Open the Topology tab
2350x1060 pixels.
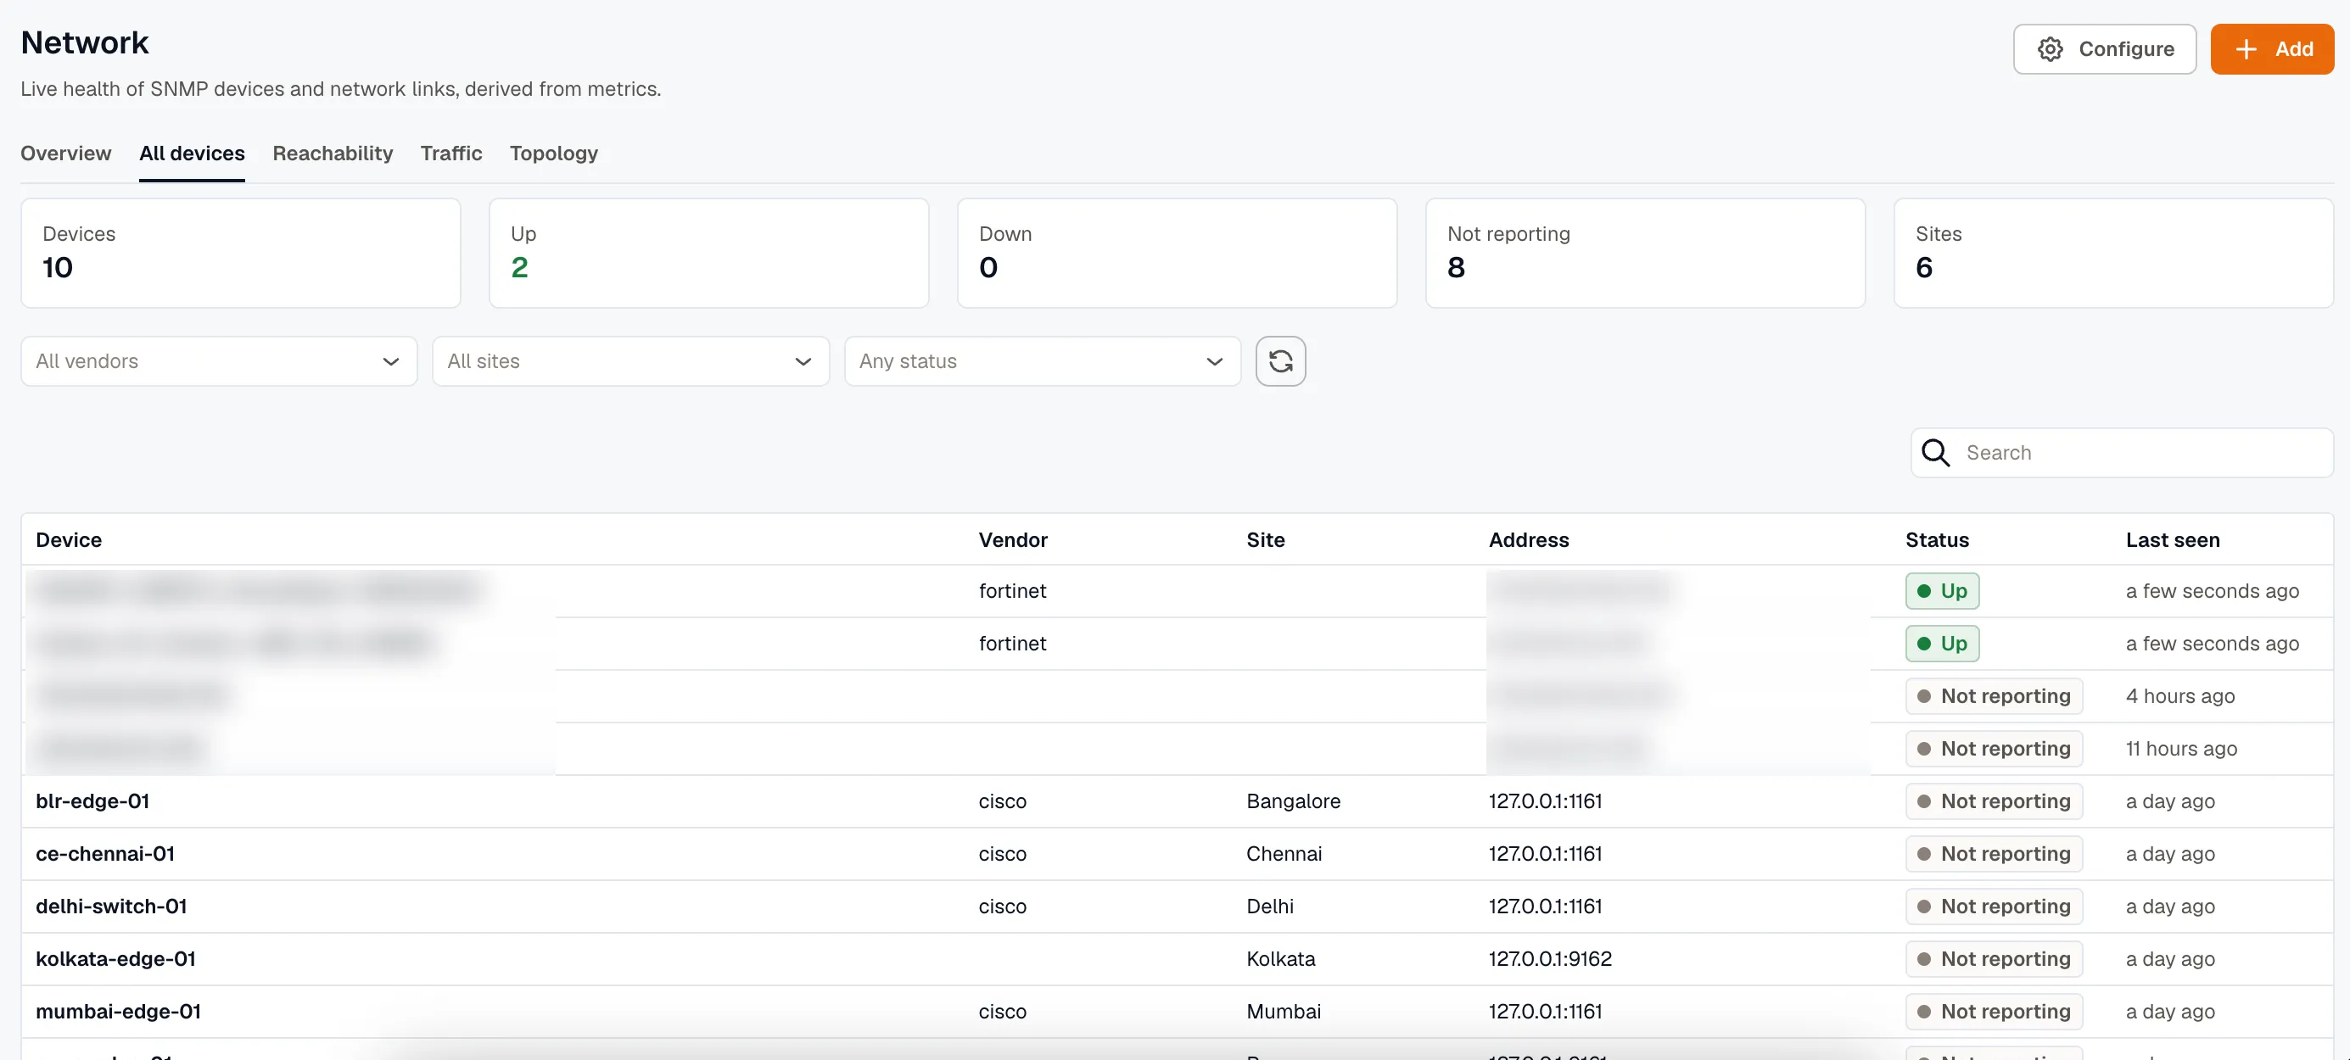[554, 153]
